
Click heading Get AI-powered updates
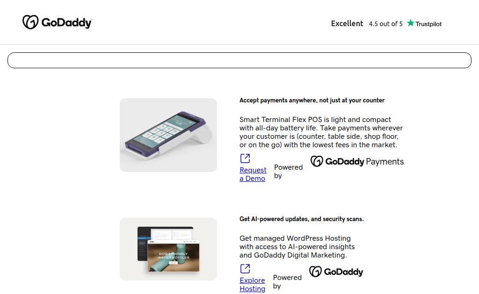302,219
